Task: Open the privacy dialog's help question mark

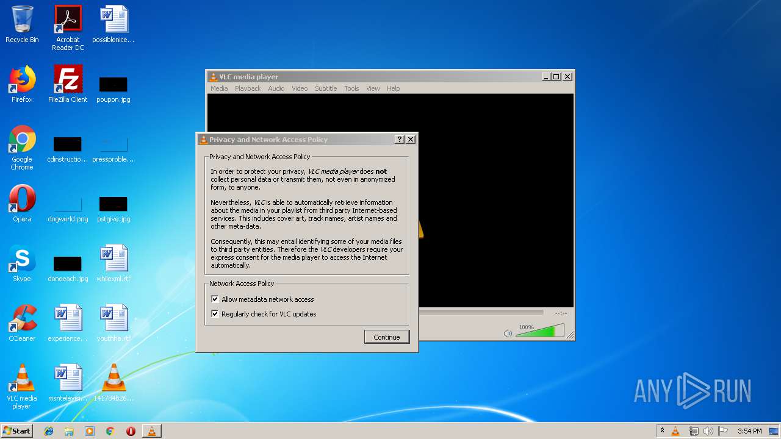Action: click(x=400, y=140)
